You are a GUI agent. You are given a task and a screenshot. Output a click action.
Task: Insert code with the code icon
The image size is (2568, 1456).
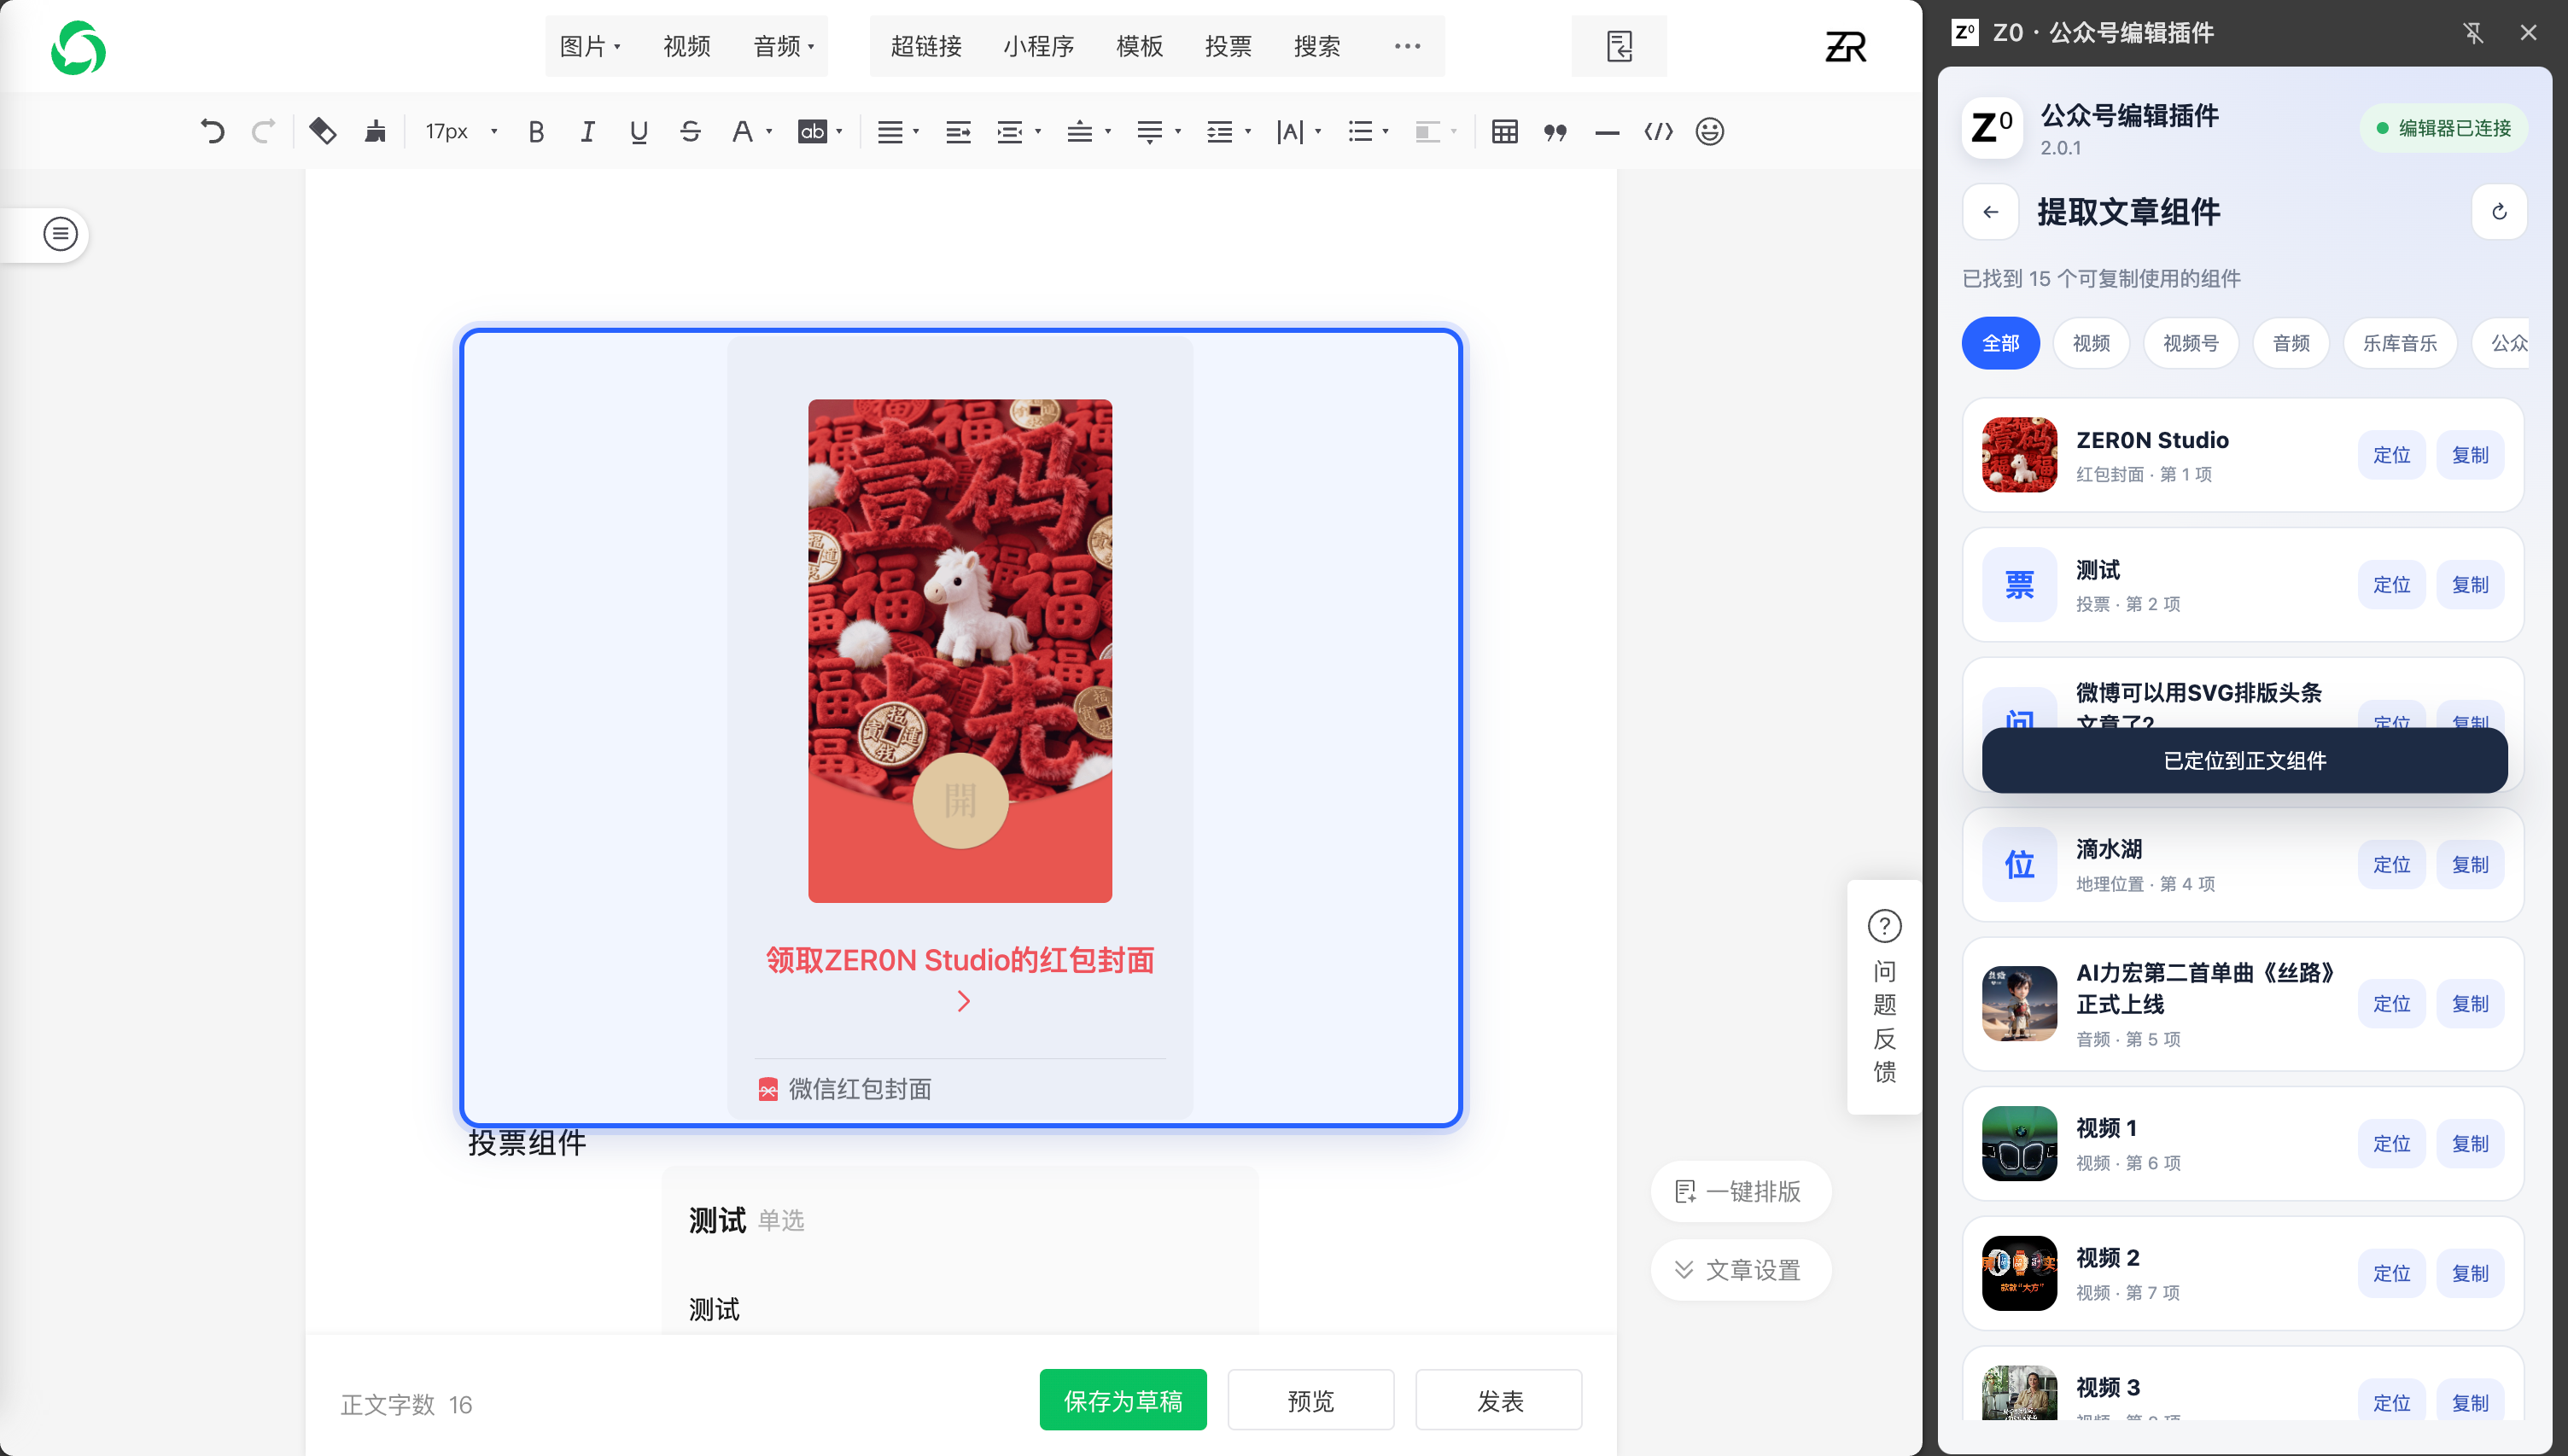[x=1658, y=131]
